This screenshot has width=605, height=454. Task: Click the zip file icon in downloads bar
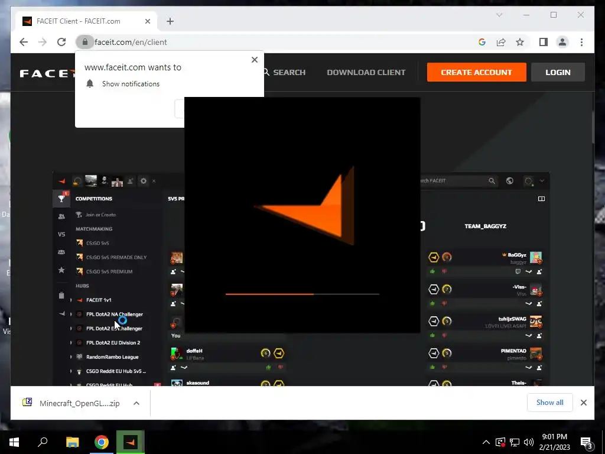[x=27, y=403]
